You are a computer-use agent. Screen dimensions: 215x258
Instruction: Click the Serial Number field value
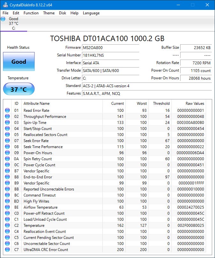(x=110, y=55)
